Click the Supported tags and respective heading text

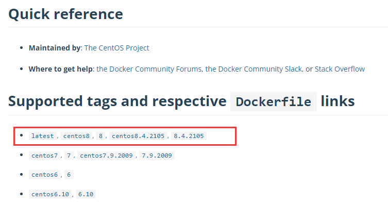(117, 101)
